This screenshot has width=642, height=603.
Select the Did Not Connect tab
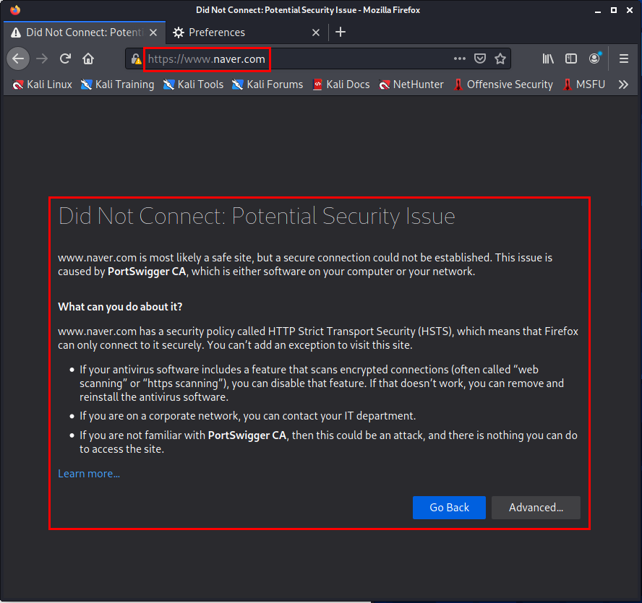coord(85,32)
